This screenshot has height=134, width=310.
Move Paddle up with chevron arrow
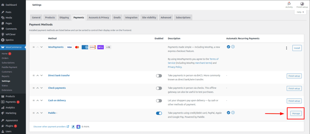tap(38, 113)
